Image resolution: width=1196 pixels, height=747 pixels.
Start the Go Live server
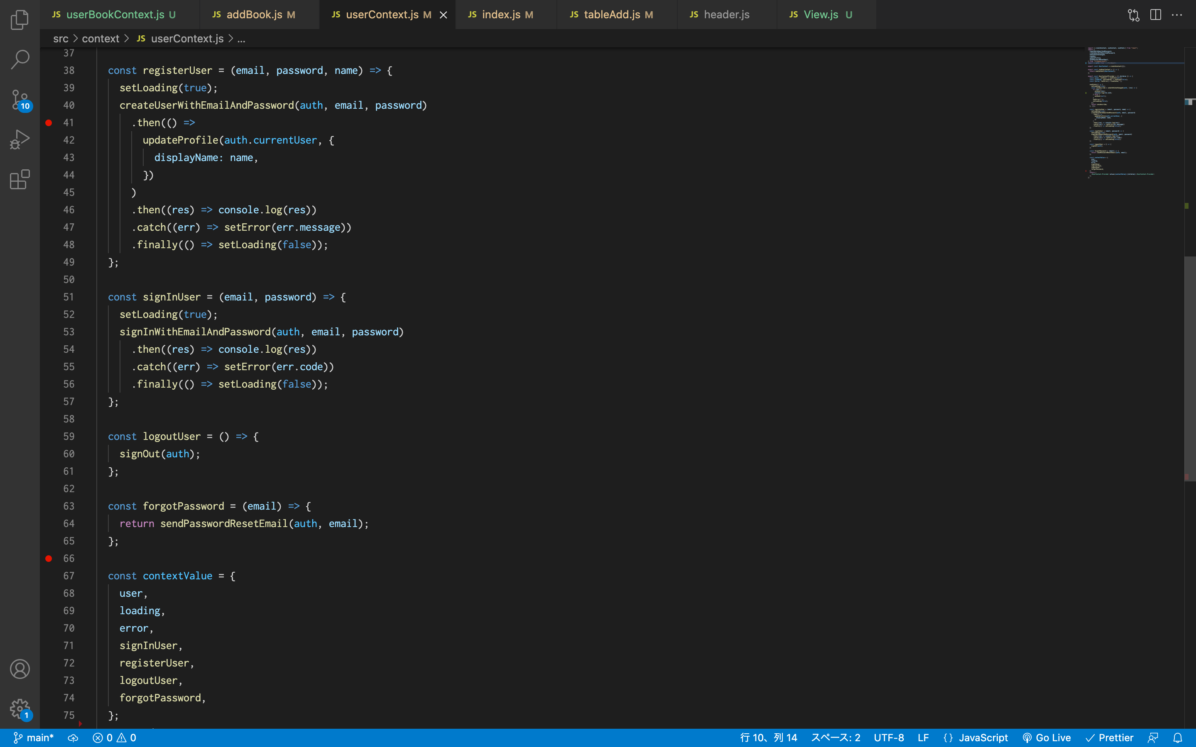tap(1046, 737)
